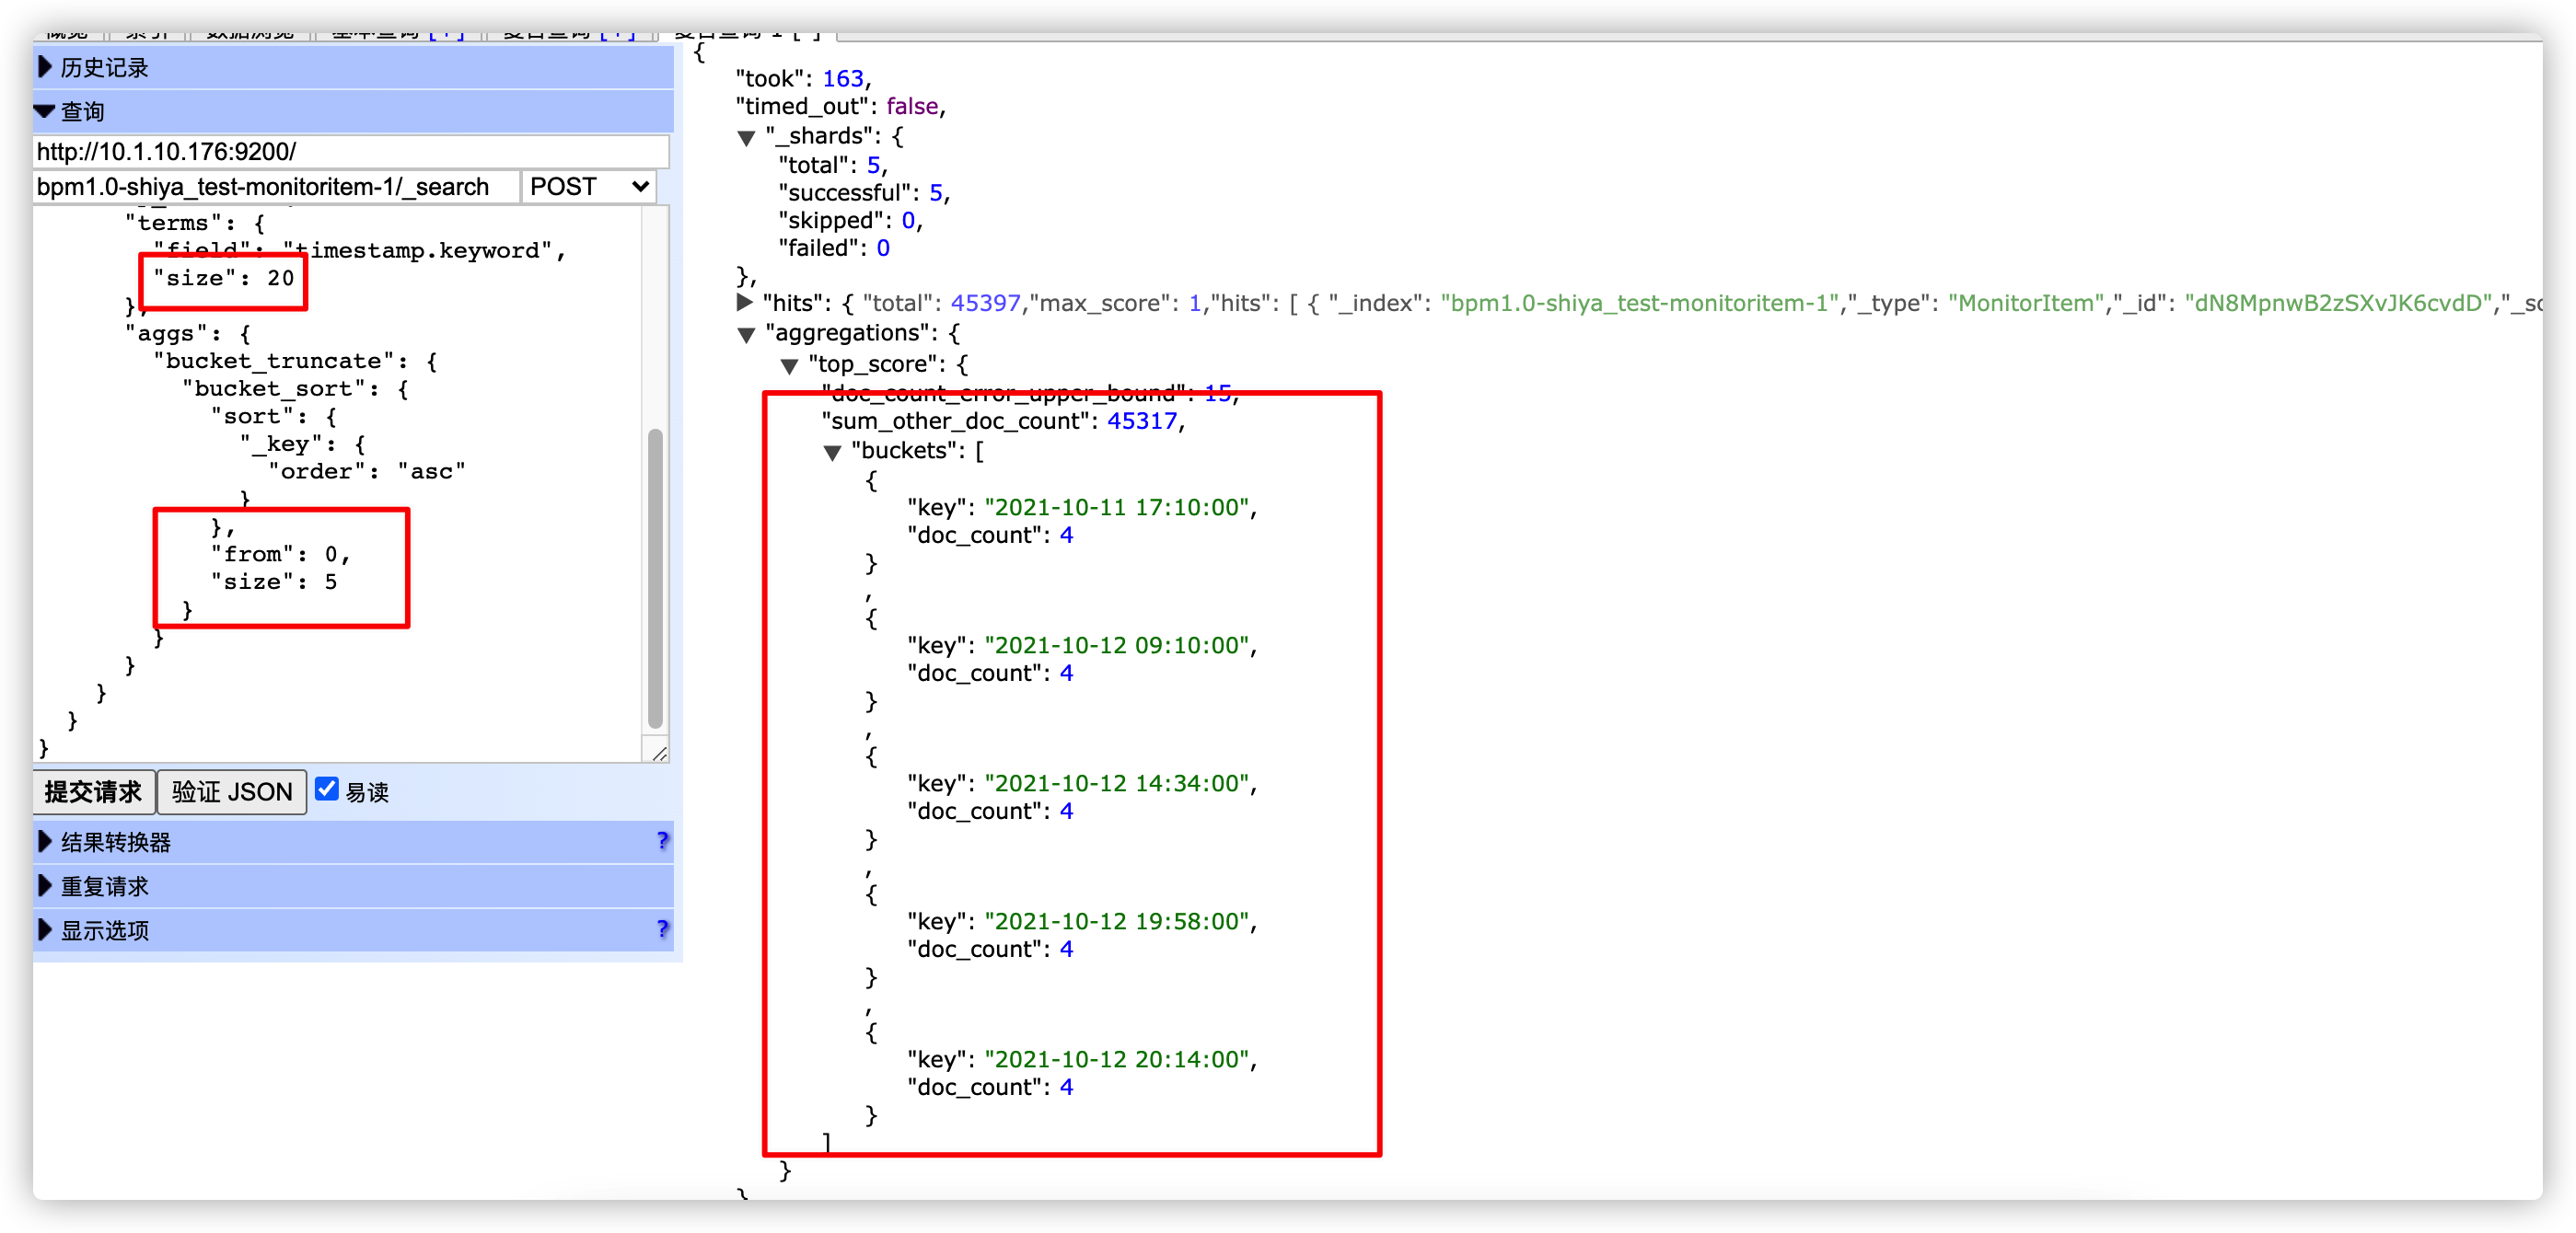Click the _search path input field
Viewport: 2576px width, 1233px height.
coord(275,187)
